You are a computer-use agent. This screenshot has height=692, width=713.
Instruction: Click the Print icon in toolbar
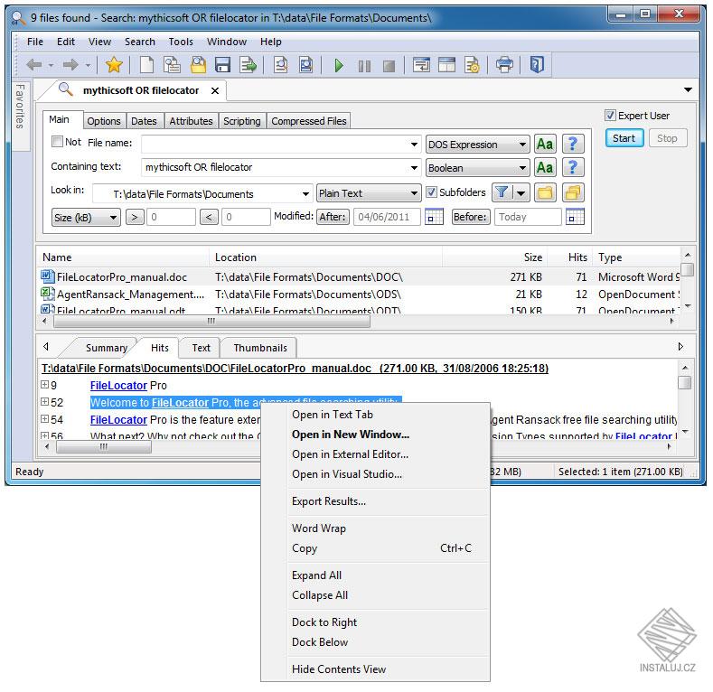(504, 65)
